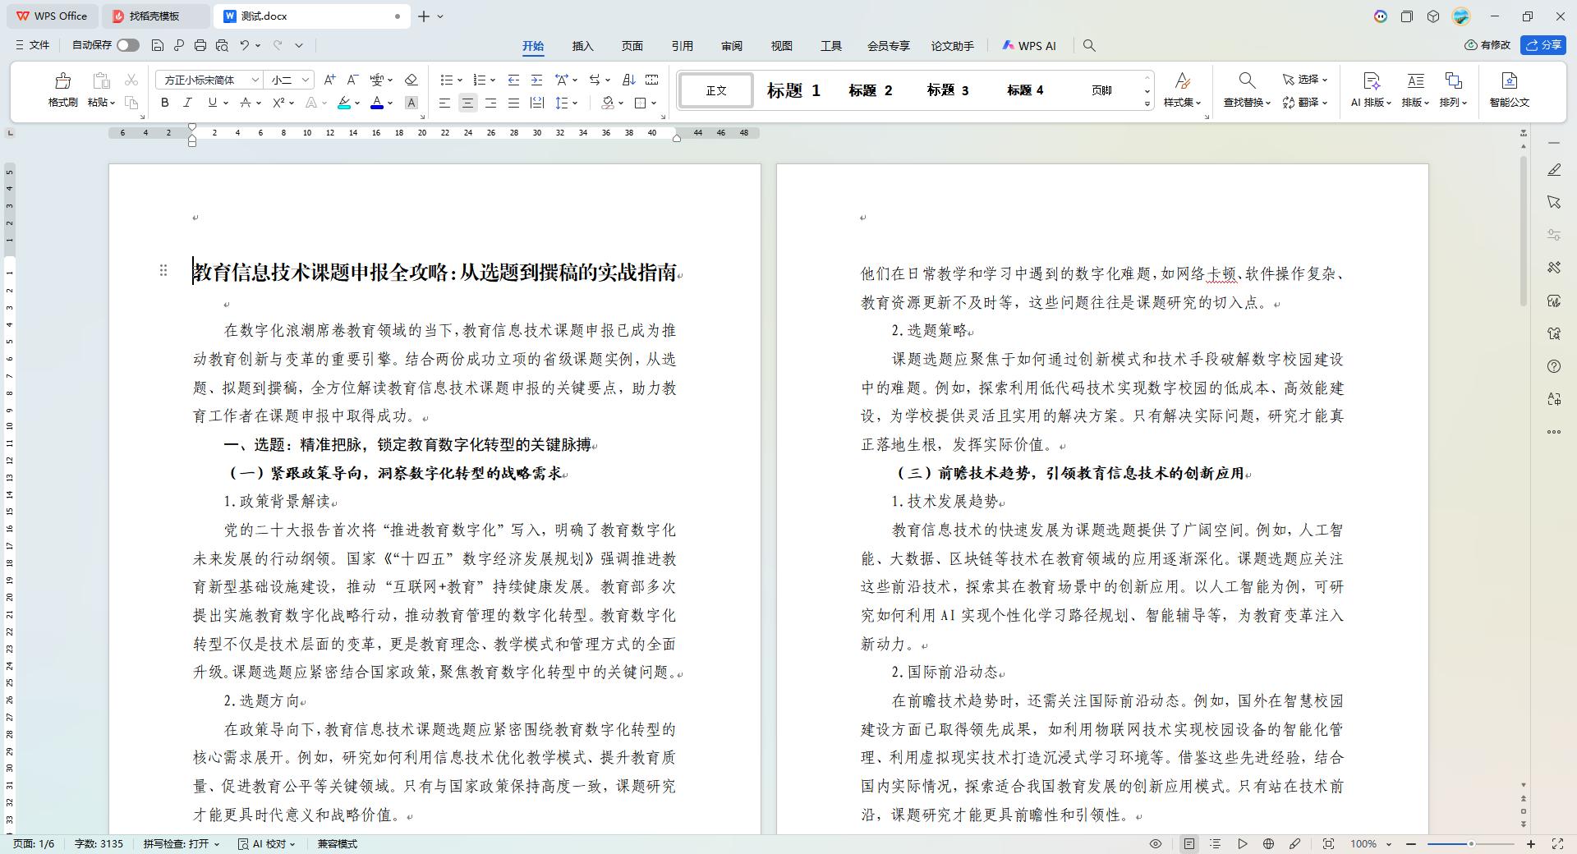Switch to the Insert (插入) tab
Screen dimensions: 1577x854
click(x=582, y=46)
